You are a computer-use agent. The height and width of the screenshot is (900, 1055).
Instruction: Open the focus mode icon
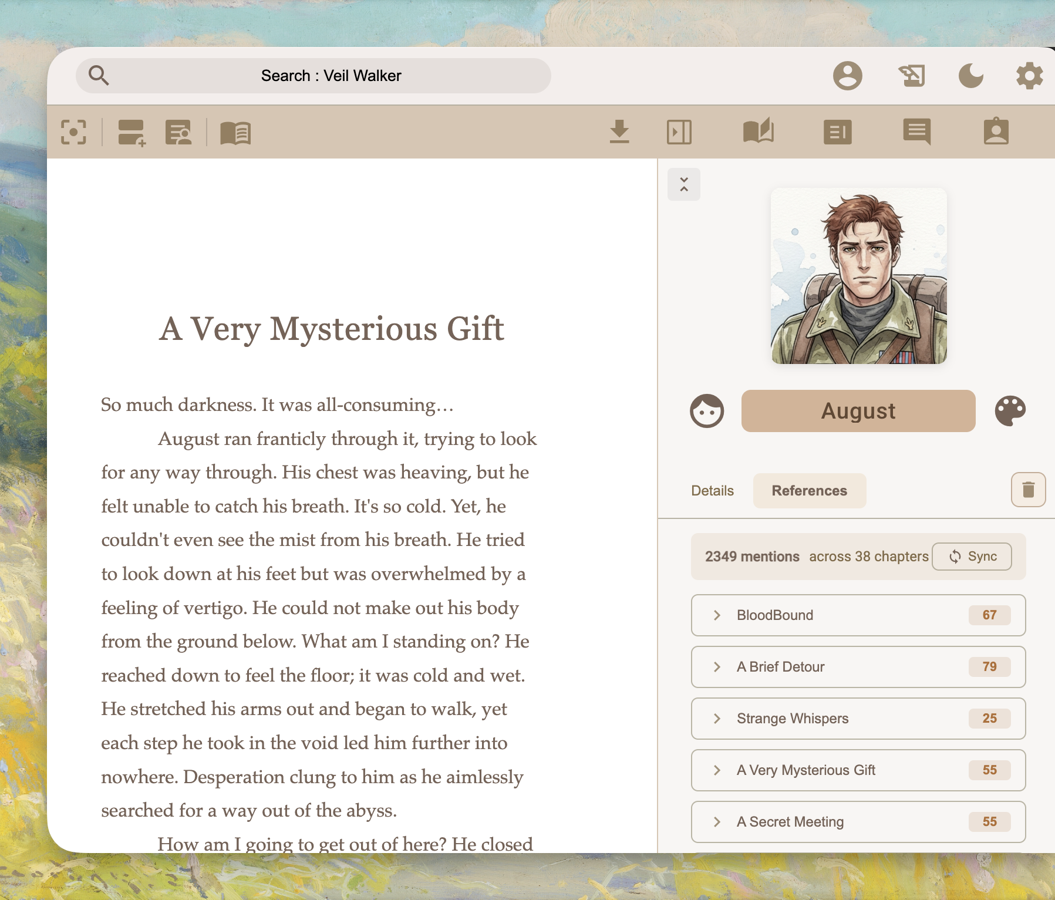[73, 132]
